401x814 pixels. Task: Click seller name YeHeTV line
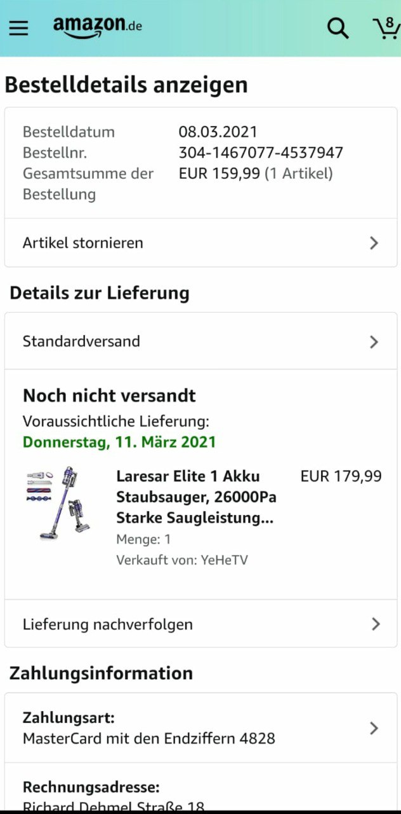182,560
